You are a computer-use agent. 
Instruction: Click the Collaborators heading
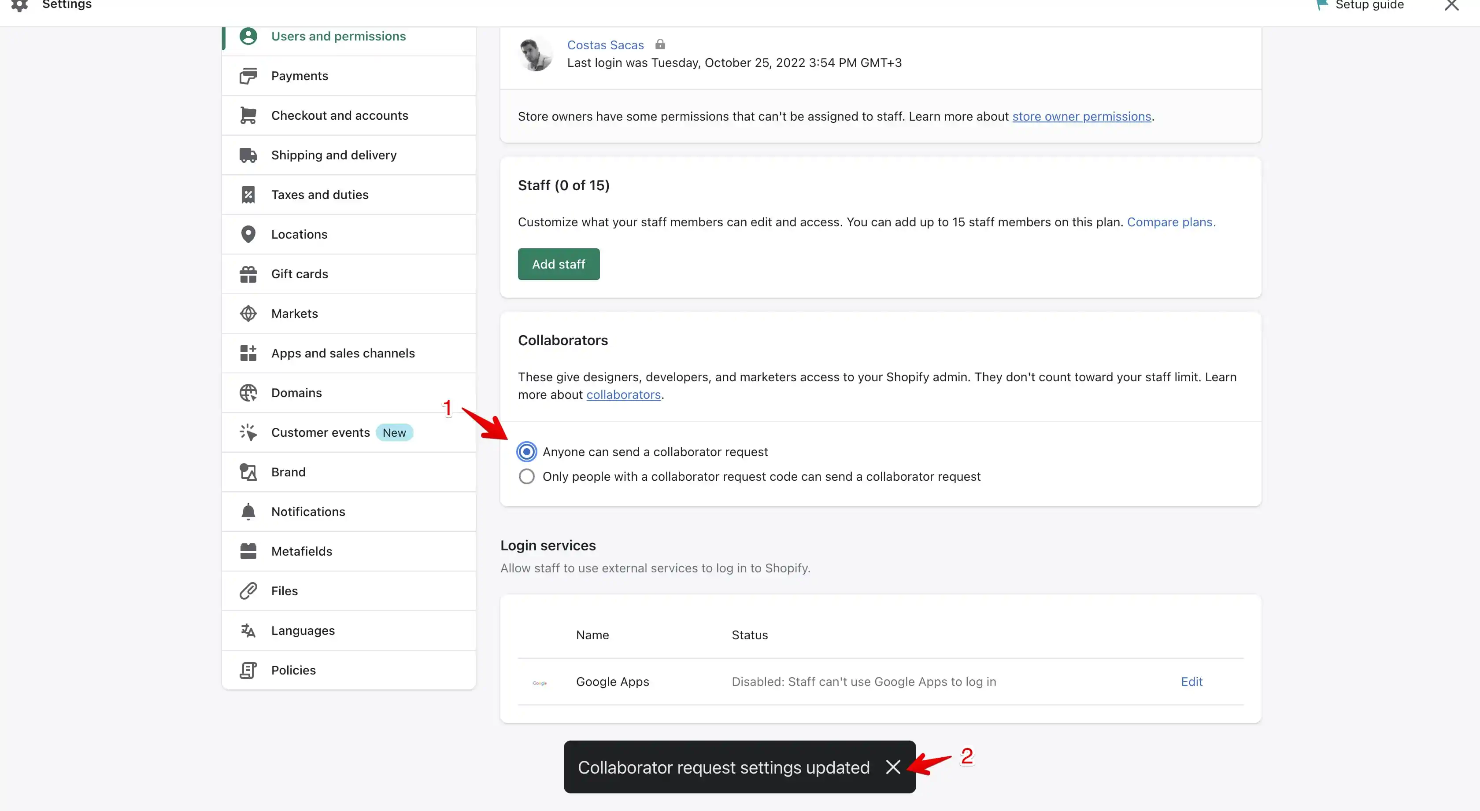click(x=563, y=341)
